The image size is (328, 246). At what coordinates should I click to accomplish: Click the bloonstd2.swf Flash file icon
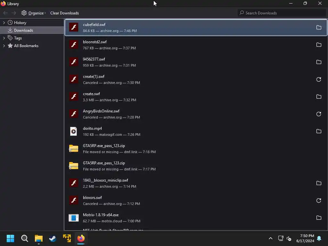[x=74, y=45]
